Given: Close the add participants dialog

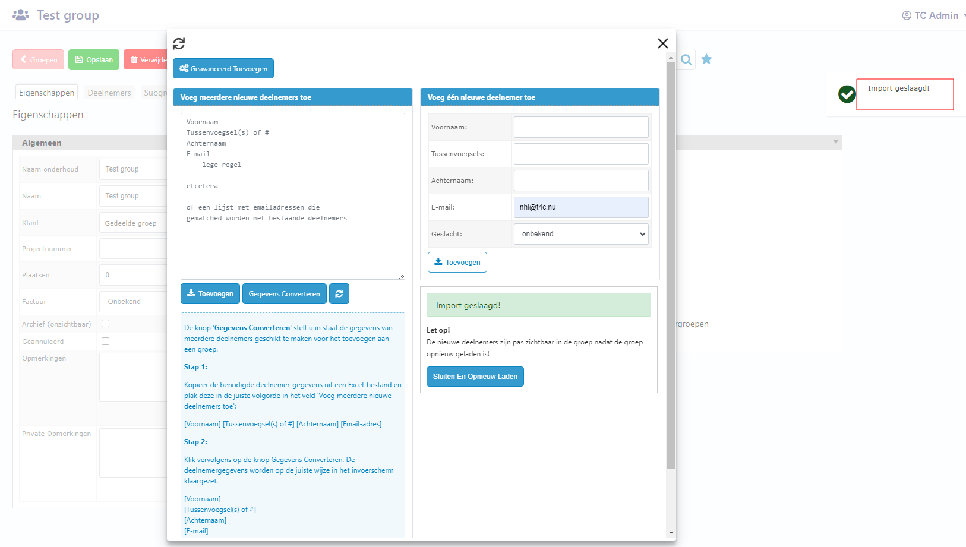Looking at the screenshot, I should point(662,43).
